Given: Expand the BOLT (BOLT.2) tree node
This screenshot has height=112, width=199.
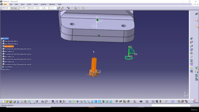Looking at the screenshot, I should (x=2, y=52).
